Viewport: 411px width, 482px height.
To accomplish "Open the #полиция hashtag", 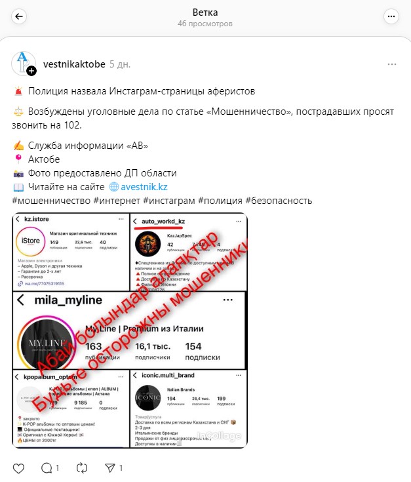I will tap(220, 201).
